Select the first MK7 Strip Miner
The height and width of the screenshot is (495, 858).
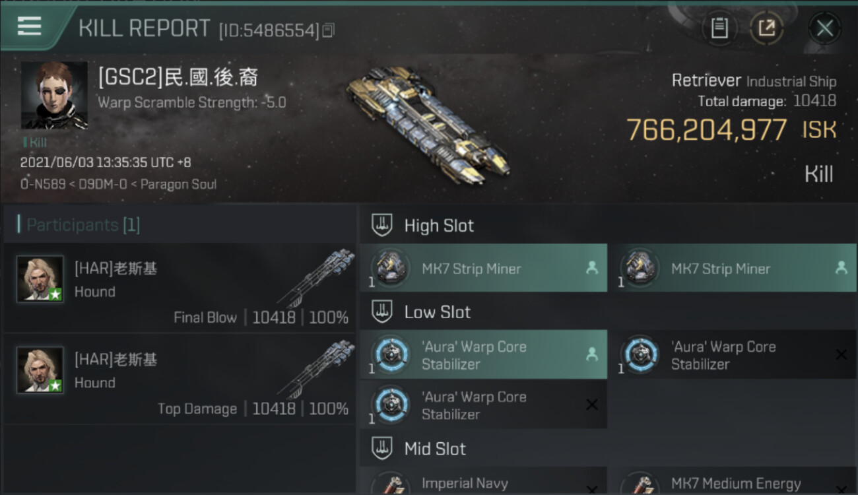click(484, 268)
